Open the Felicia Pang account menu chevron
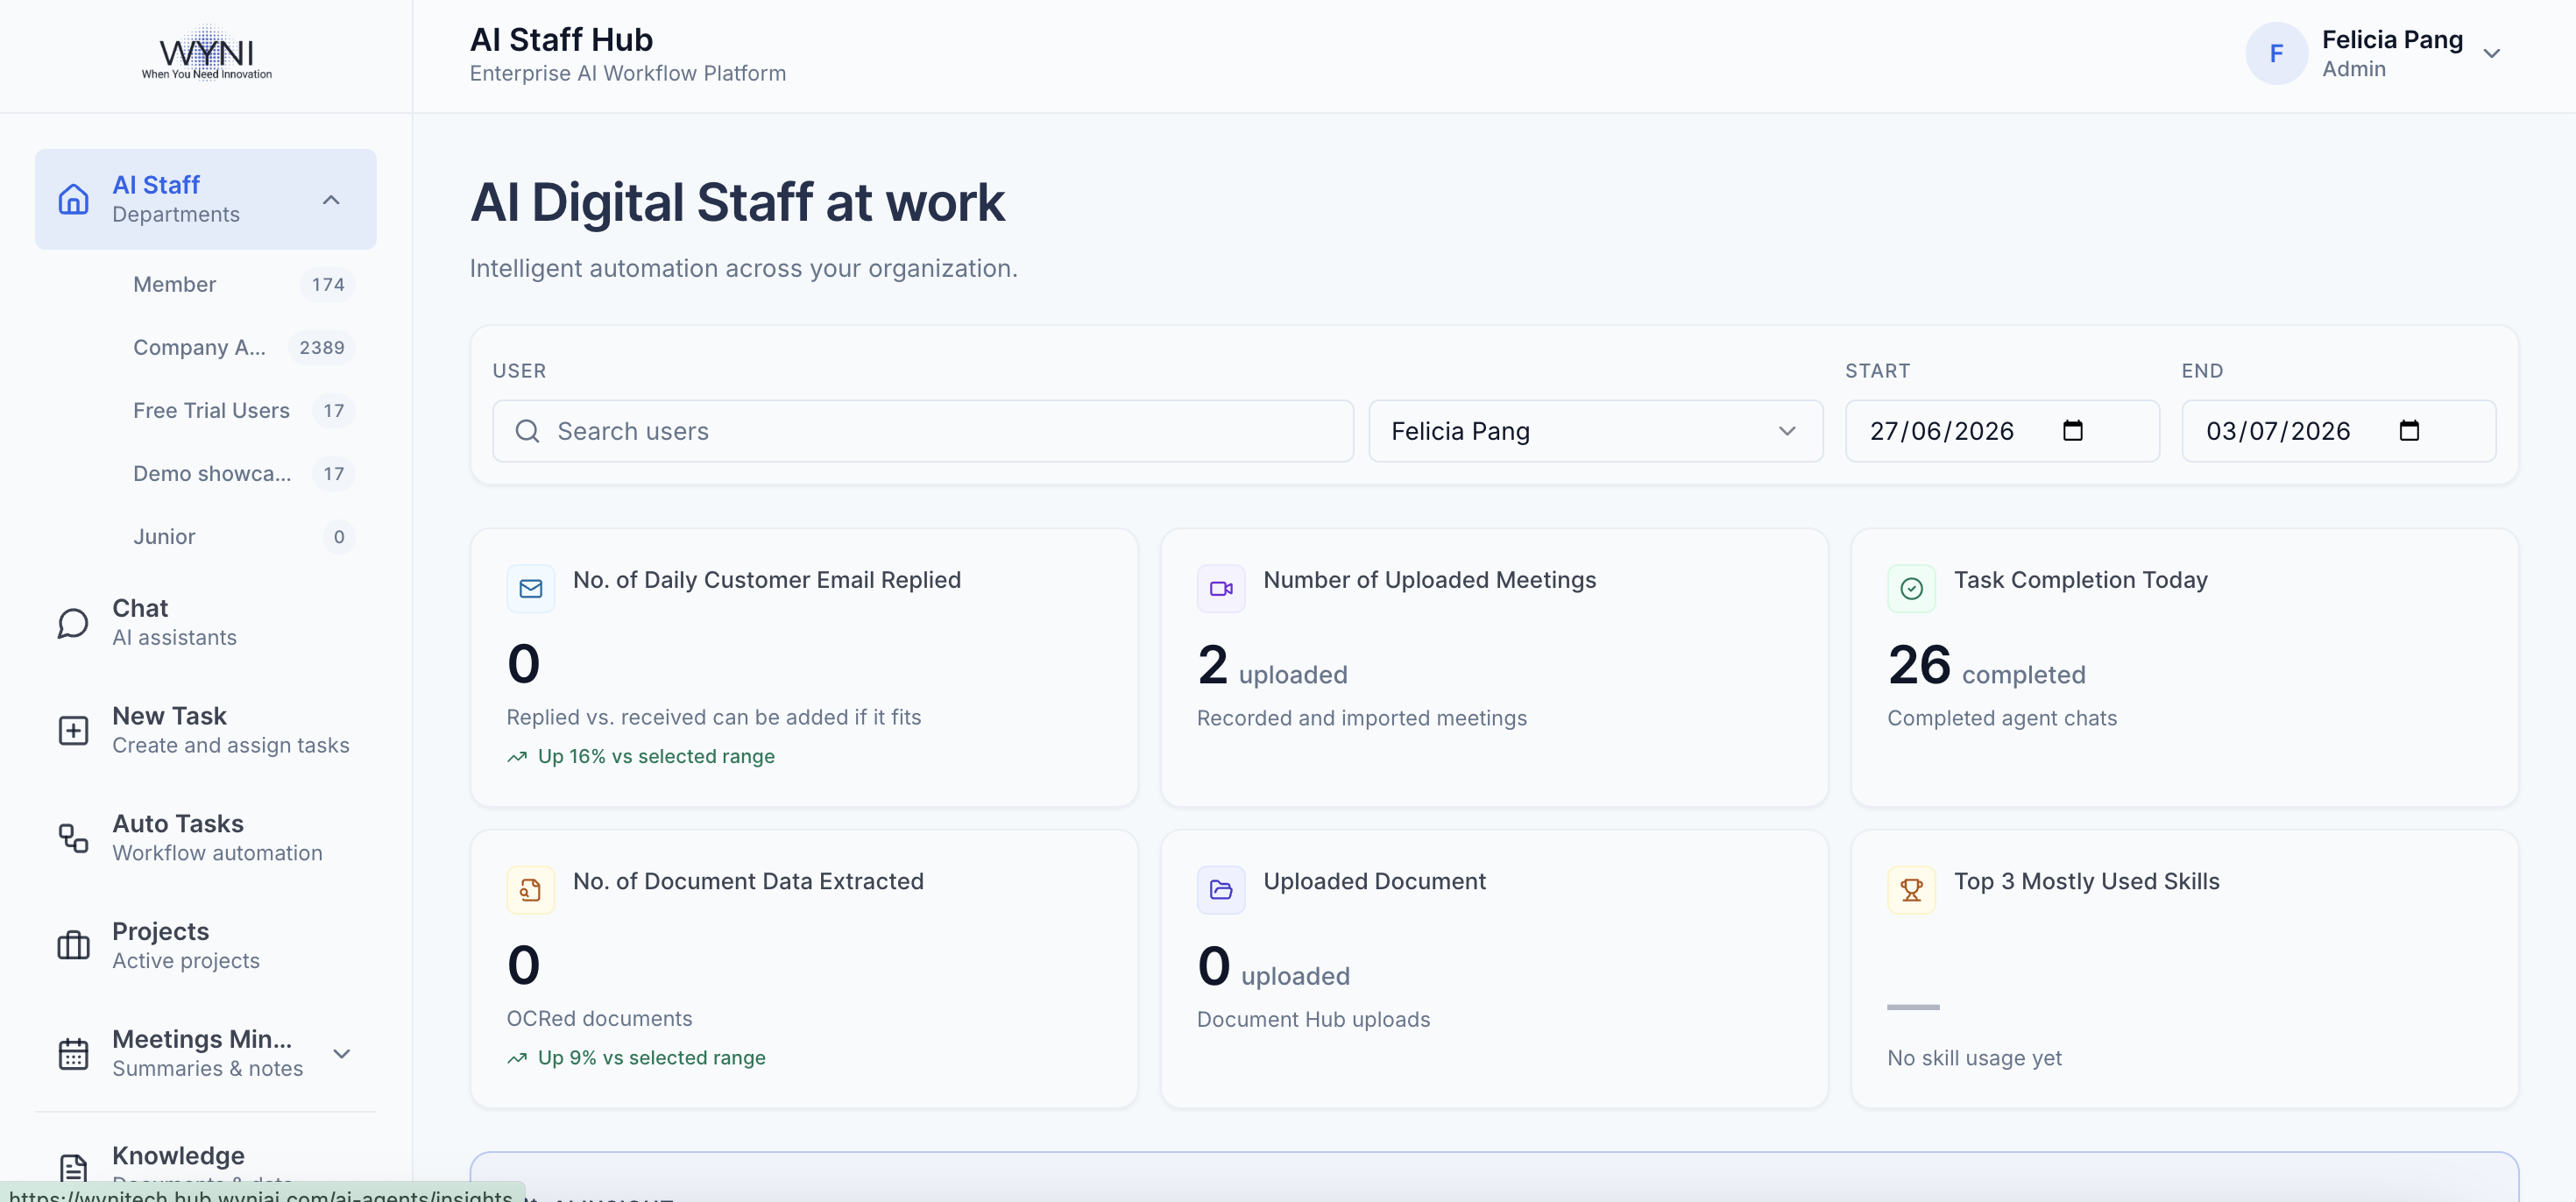2576x1202 pixels. (x=2492, y=54)
